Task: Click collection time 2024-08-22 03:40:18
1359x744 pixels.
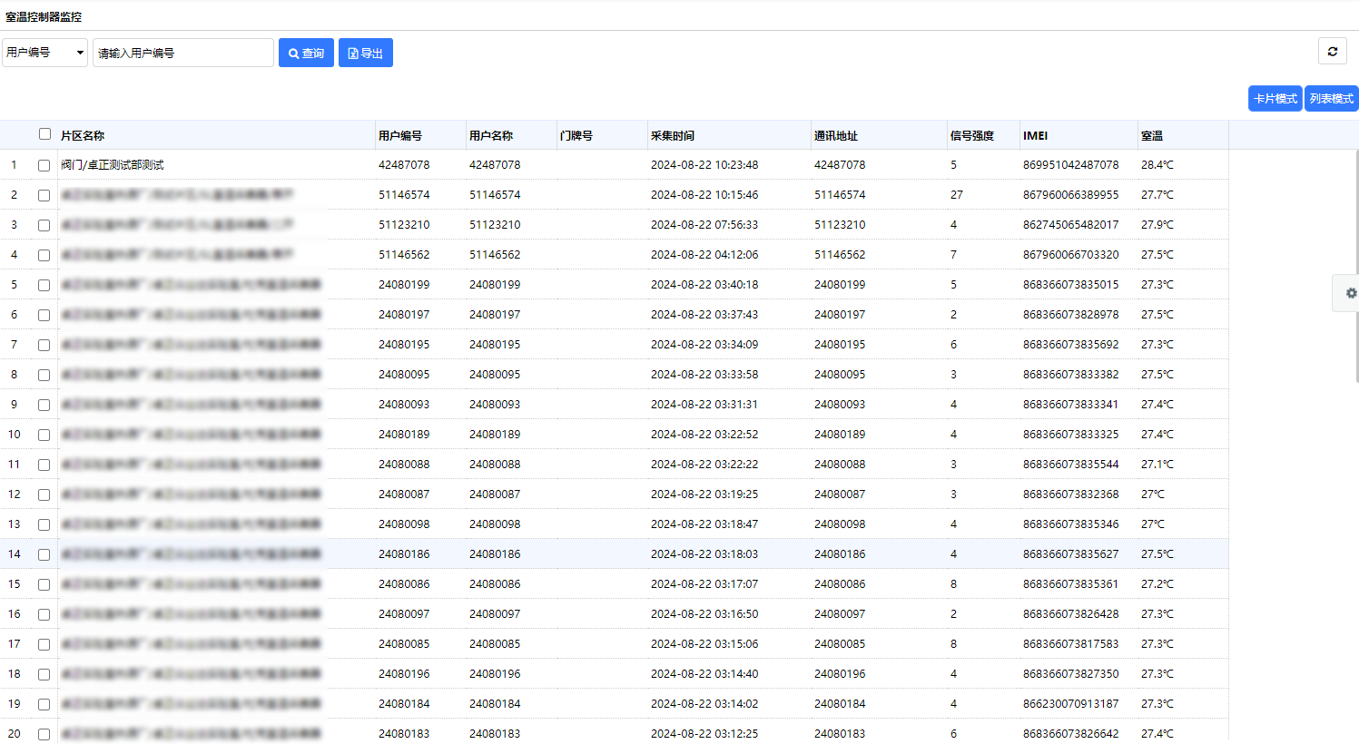Action: (x=704, y=285)
